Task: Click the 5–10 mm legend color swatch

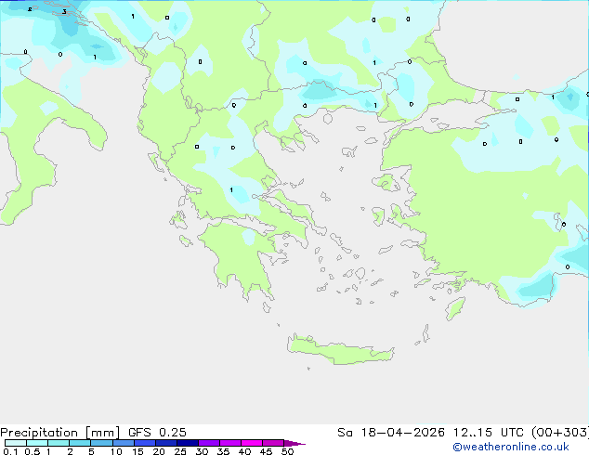Action: click(101, 443)
